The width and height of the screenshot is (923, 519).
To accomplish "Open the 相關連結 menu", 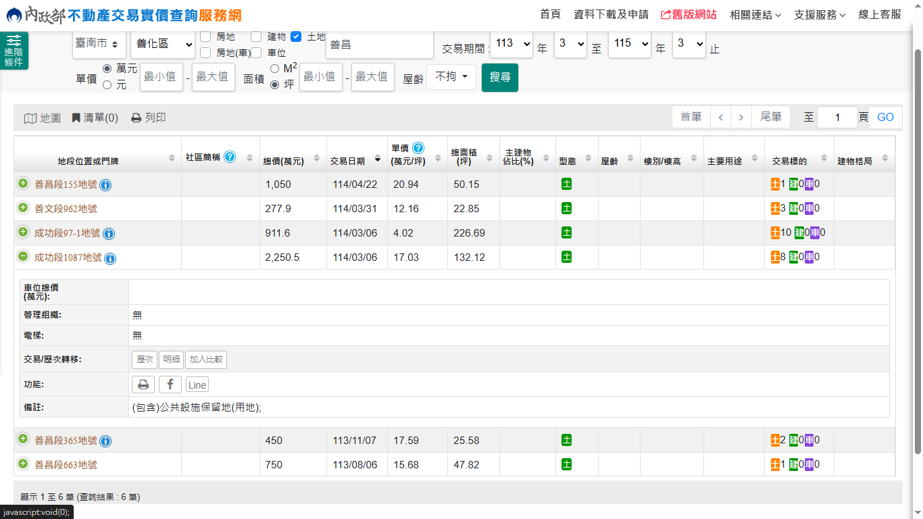I will tap(755, 14).
